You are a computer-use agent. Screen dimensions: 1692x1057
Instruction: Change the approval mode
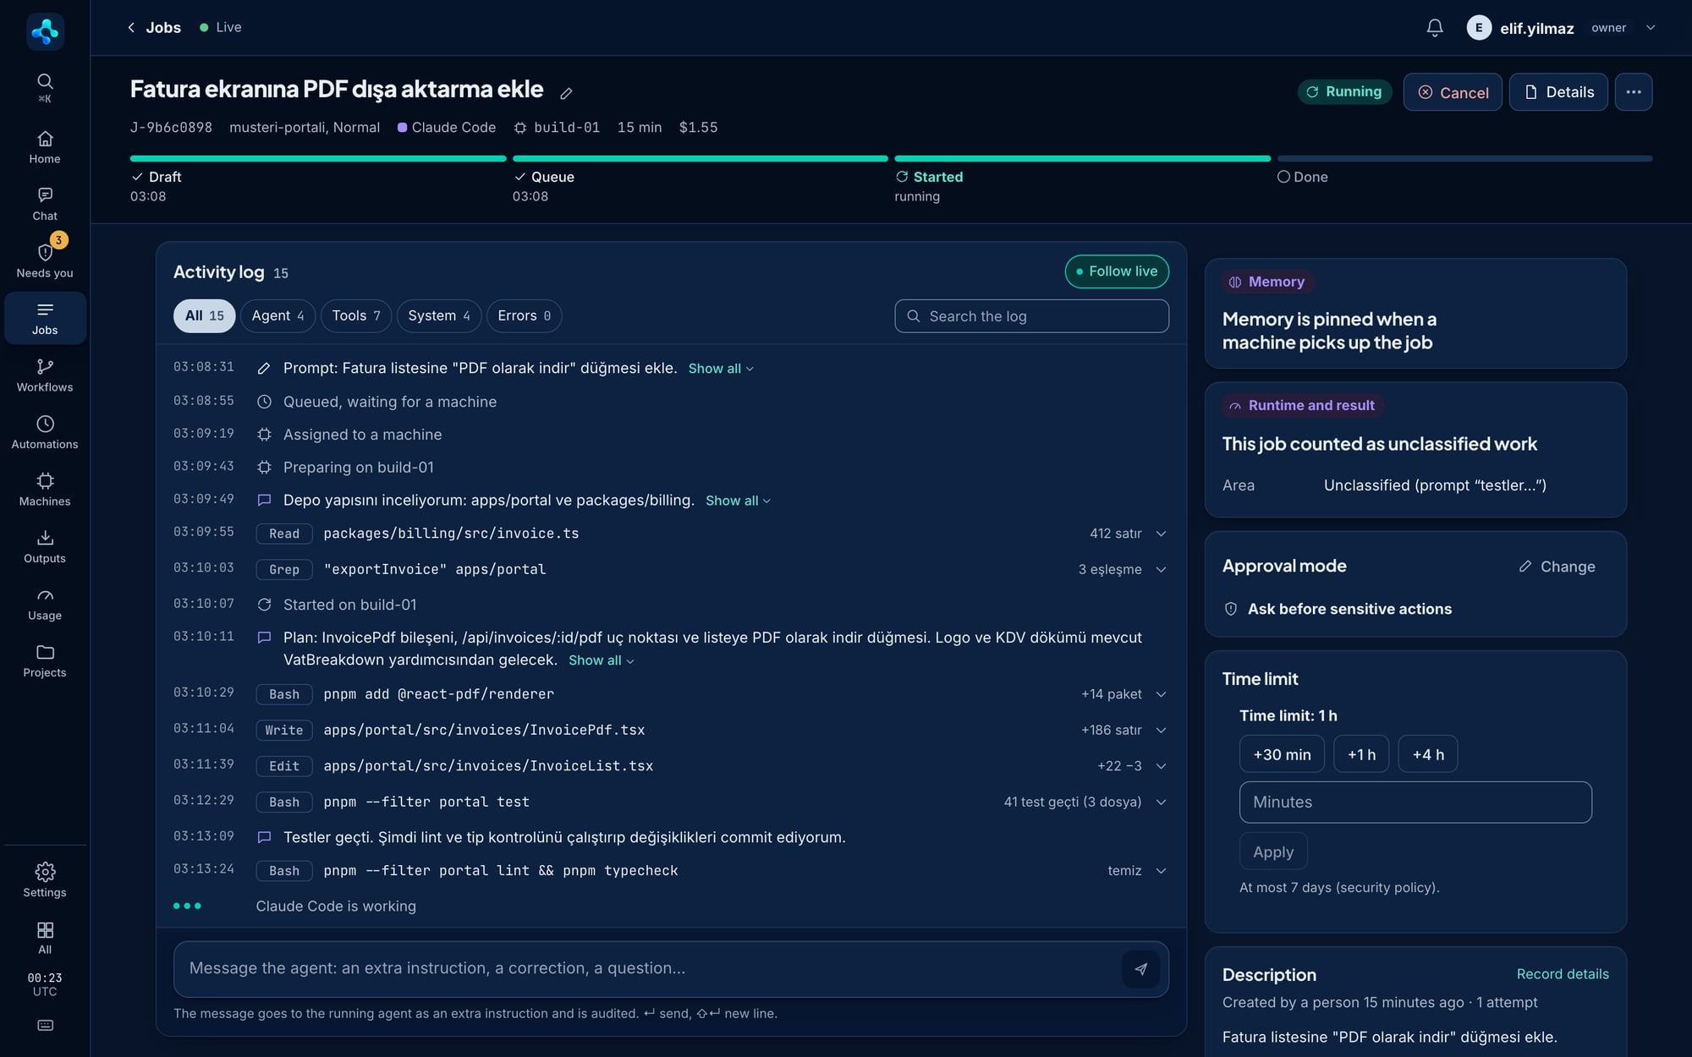pyautogui.click(x=1557, y=567)
